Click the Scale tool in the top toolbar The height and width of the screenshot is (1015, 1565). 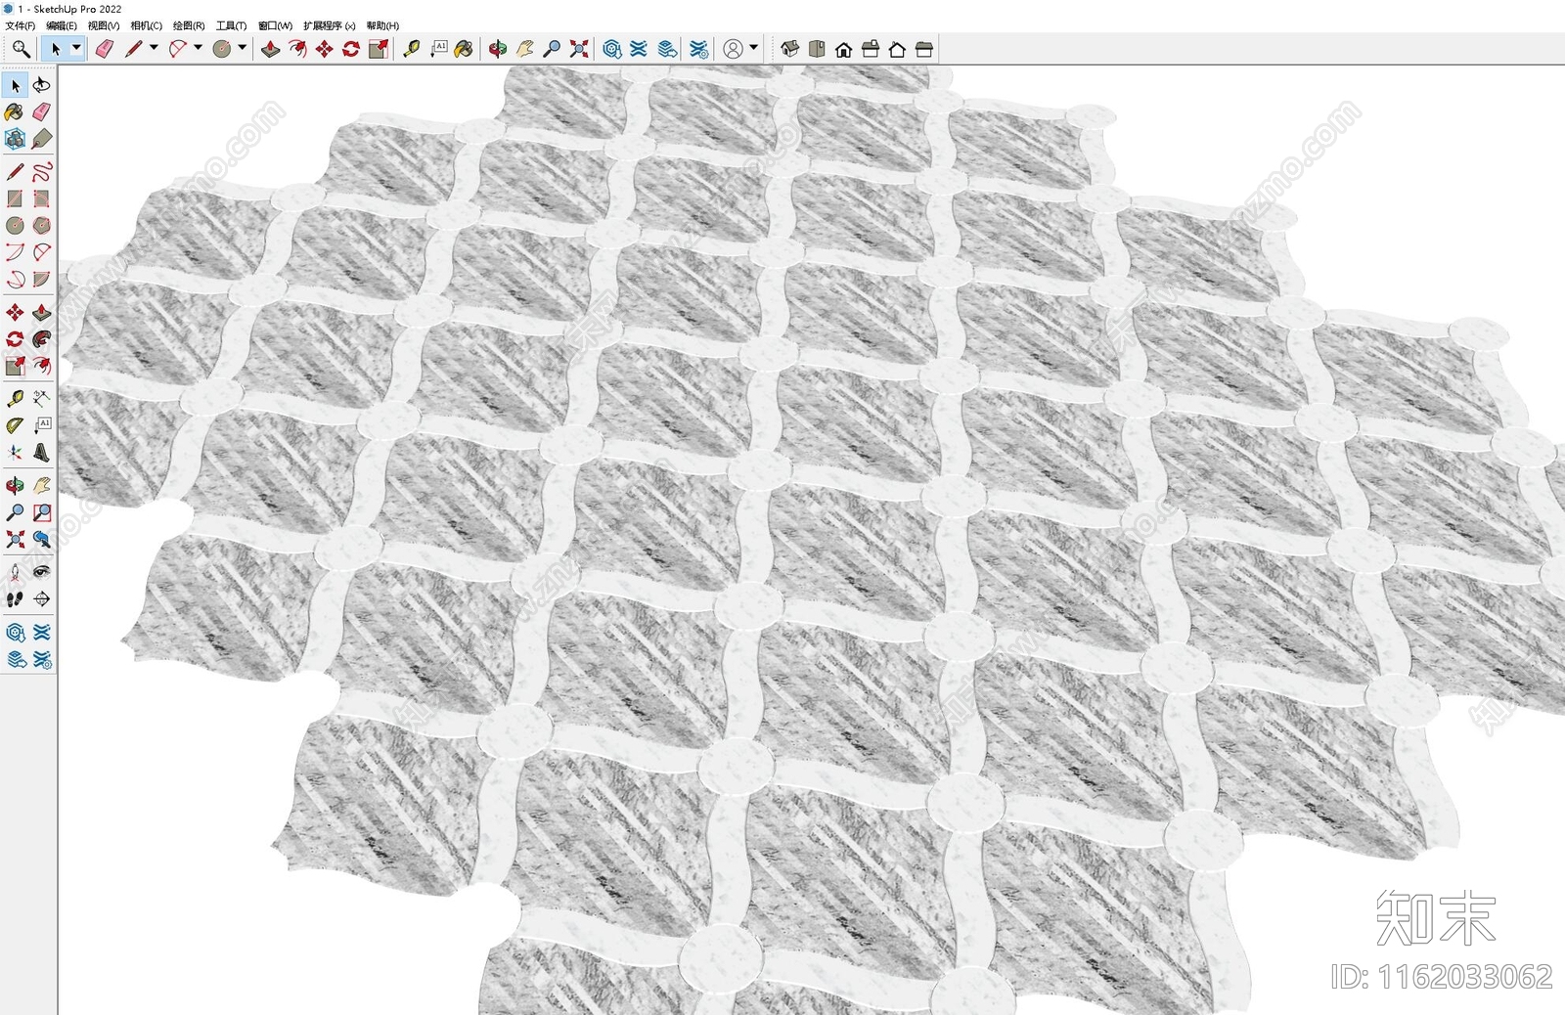coord(379,49)
